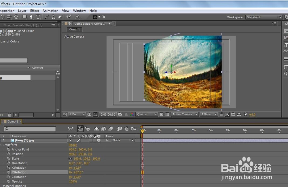Screen dimensions: 288x187
Task: Click the 0:00:00:00 current time button
Action: click(x=108, y=114)
